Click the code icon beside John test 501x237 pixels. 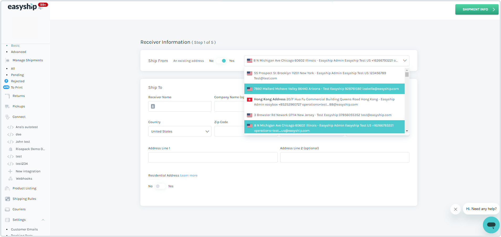click(x=10, y=142)
